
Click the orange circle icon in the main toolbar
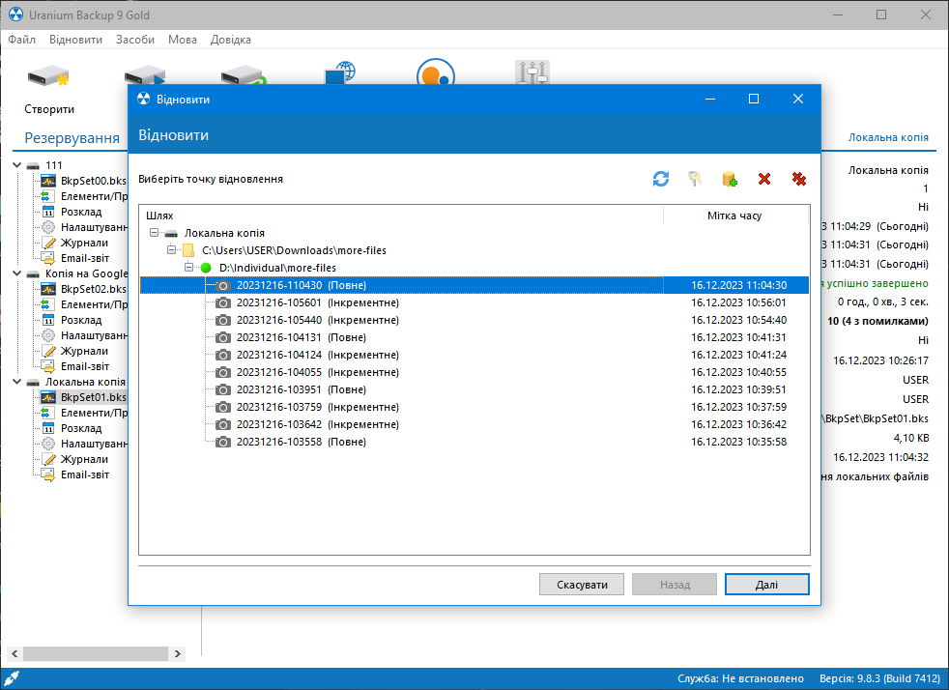click(x=436, y=72)
